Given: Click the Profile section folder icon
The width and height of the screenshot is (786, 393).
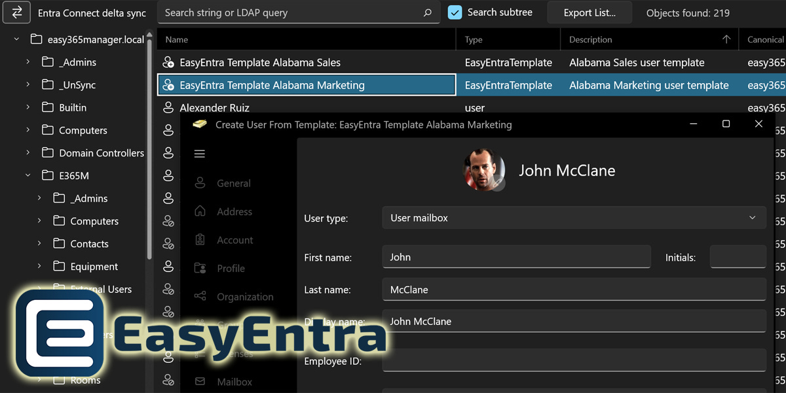Looking at the screenshot, I should click(200, 268).
